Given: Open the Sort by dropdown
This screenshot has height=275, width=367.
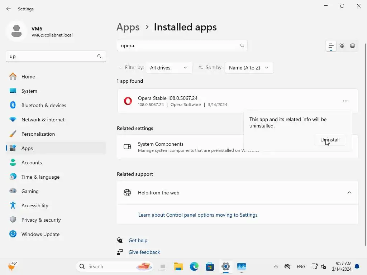Looking at the screenshot, I should [x=249, y=68].
